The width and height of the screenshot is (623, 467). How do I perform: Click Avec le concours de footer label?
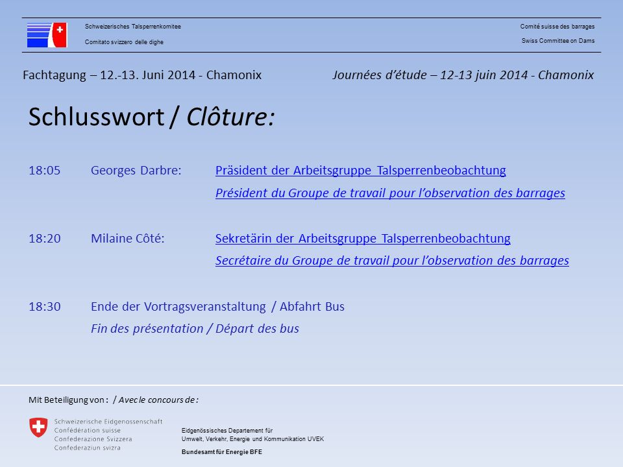pyautogui.click(x=158, y=400)
